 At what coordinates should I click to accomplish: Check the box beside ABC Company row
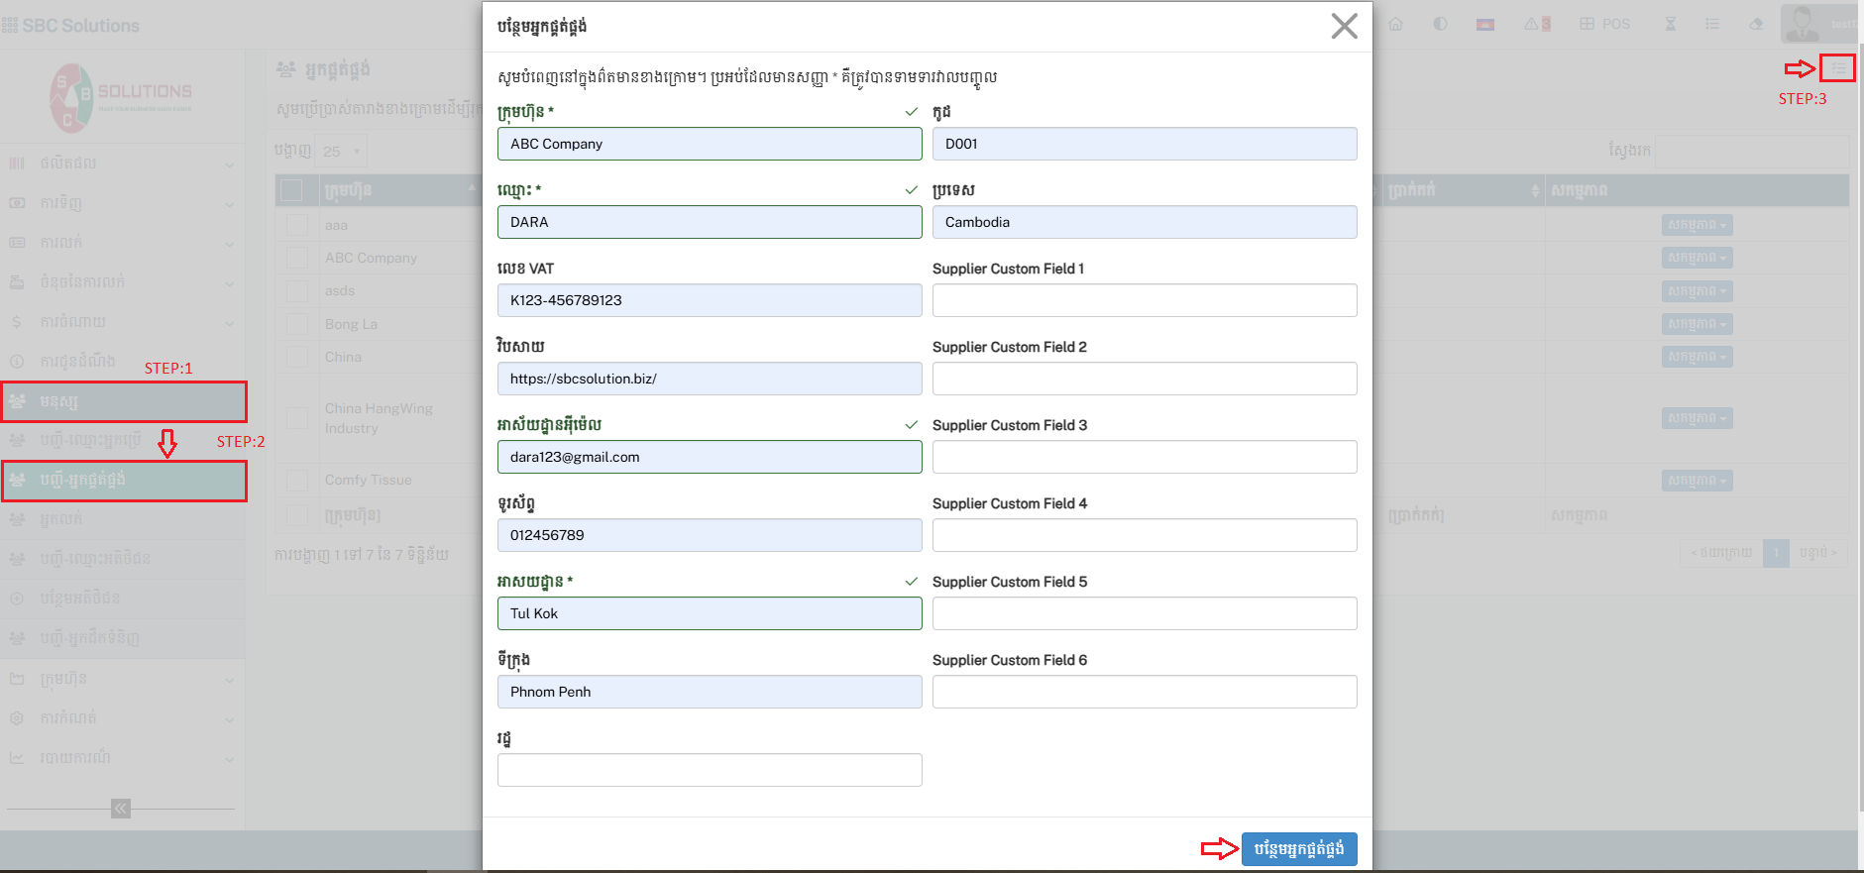296,258
